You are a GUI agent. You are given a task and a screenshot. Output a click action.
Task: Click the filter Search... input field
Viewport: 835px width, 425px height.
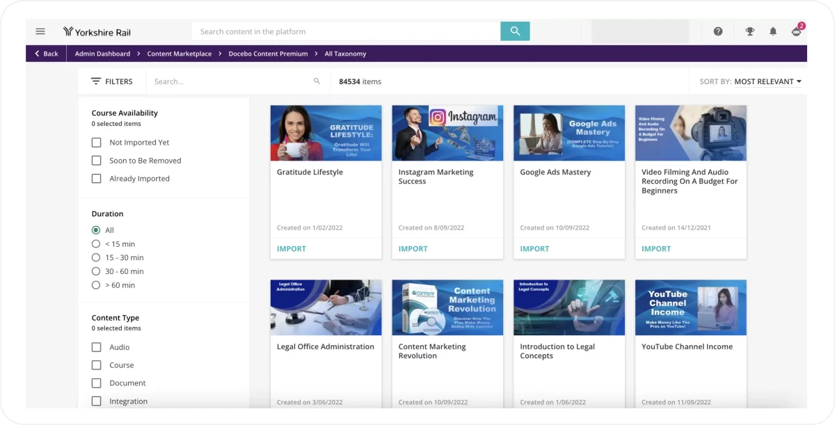[230, 81]
